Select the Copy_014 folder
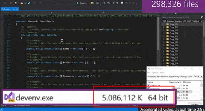The image size is (205, 111). (x=174, y=63)
